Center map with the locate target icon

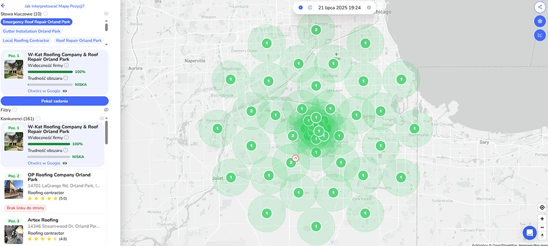(542, 208)
